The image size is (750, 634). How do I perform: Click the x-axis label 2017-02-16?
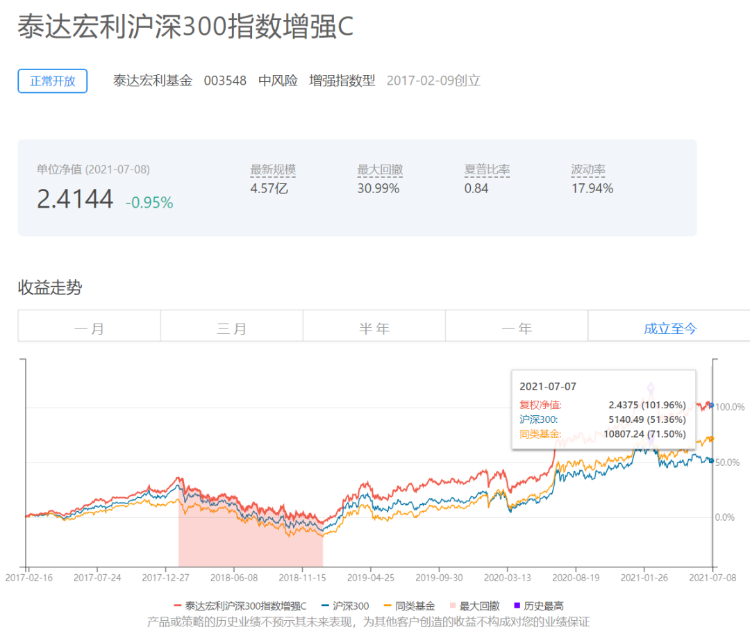point(29,578)
